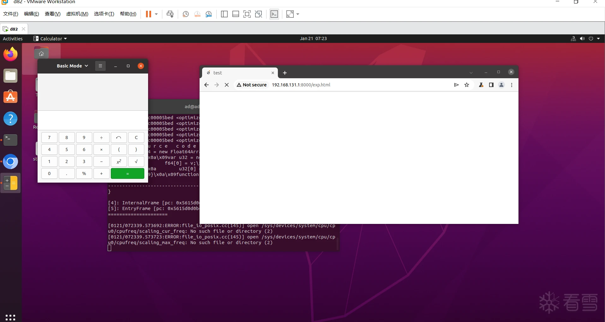Viewport: 605px width, 322px height.
Task: Open the Help icon in the dock
Action: (10, 119)
